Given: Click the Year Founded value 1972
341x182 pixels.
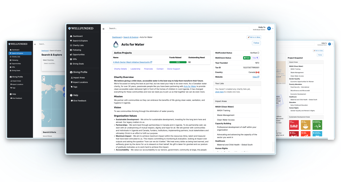Looking at the screenshot, I should click(257, 63).
